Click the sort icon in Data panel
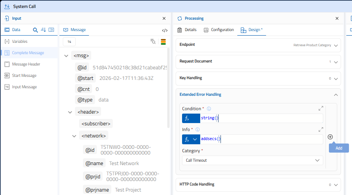352x195 pixels. point(43,30)
